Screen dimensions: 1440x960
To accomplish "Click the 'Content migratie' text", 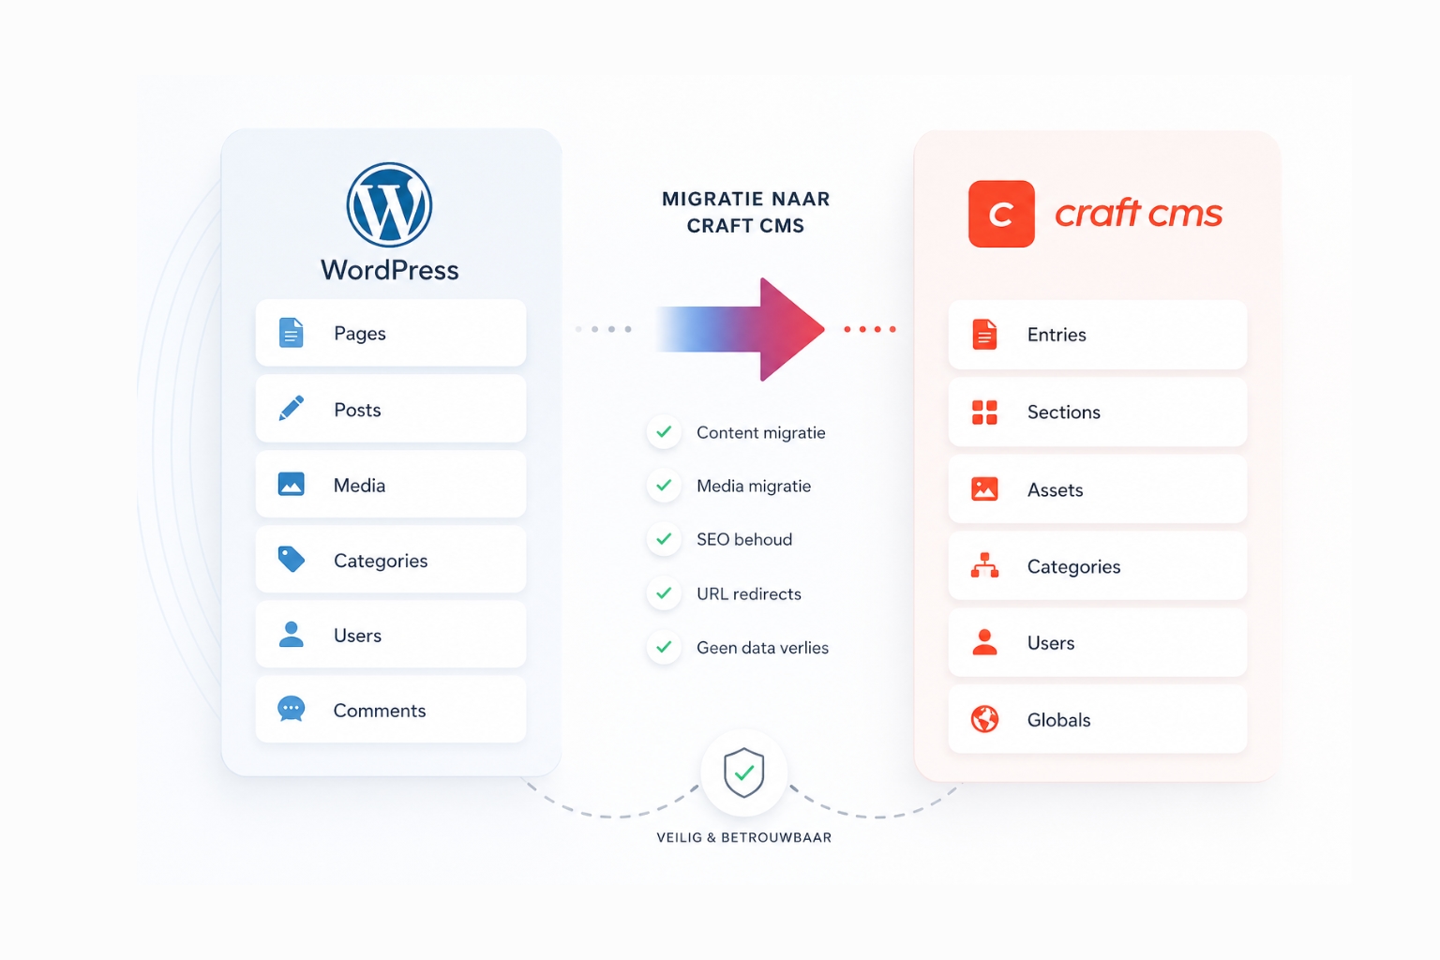I will click(761, 432).
